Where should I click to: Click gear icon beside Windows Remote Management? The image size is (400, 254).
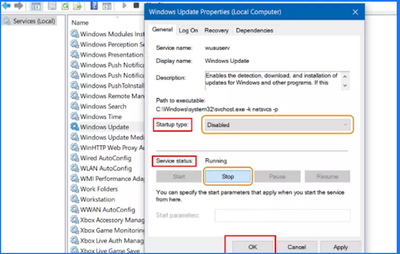coord(74,96)
